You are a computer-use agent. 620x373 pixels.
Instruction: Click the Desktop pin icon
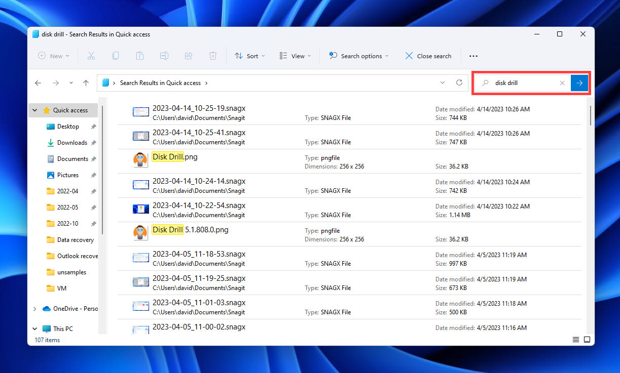pos(93,127)
